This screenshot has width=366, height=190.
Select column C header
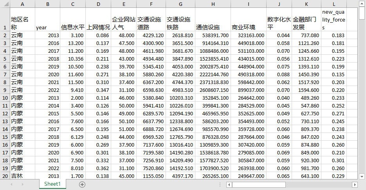point(73,4)
